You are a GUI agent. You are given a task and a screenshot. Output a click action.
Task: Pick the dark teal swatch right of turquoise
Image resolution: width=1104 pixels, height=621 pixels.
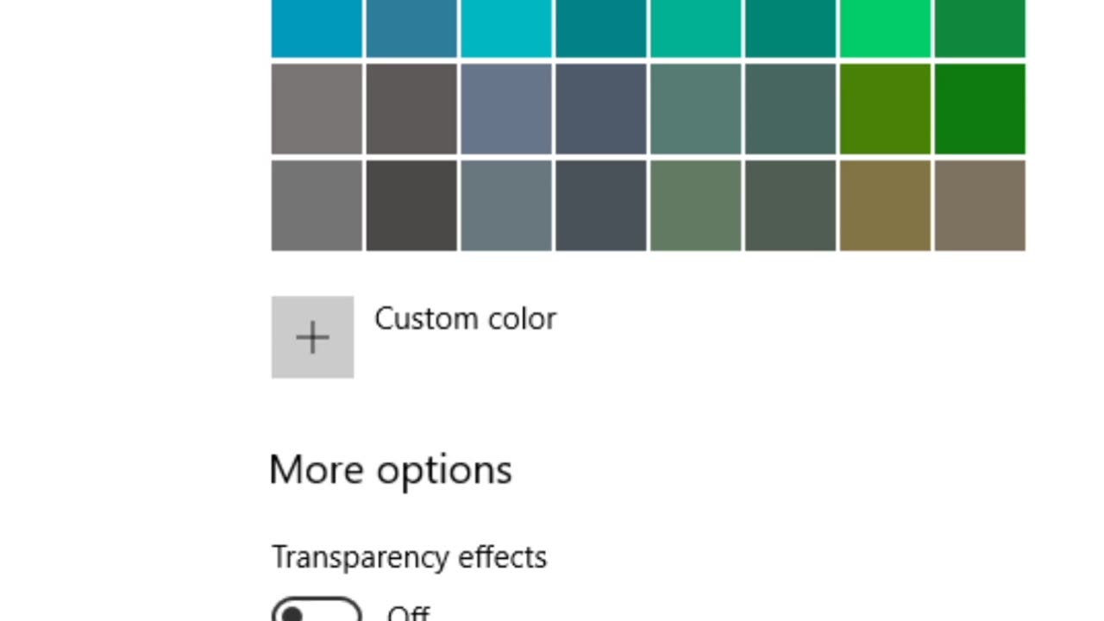pos(601,28)
